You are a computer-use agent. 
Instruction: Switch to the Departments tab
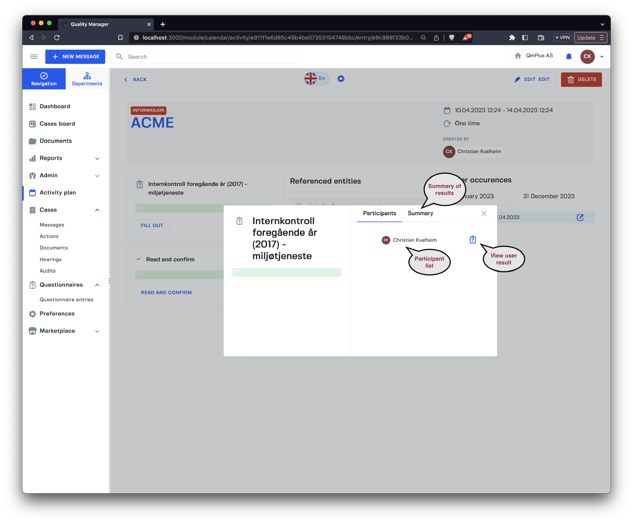(x=87, y=79)
